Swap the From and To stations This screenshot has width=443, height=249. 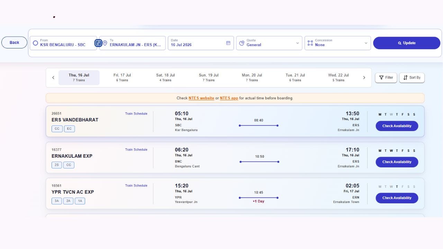point(98,43)
